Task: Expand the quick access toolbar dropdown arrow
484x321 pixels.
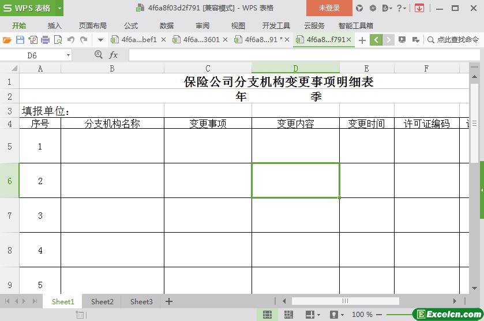Action: pos(100,40)
